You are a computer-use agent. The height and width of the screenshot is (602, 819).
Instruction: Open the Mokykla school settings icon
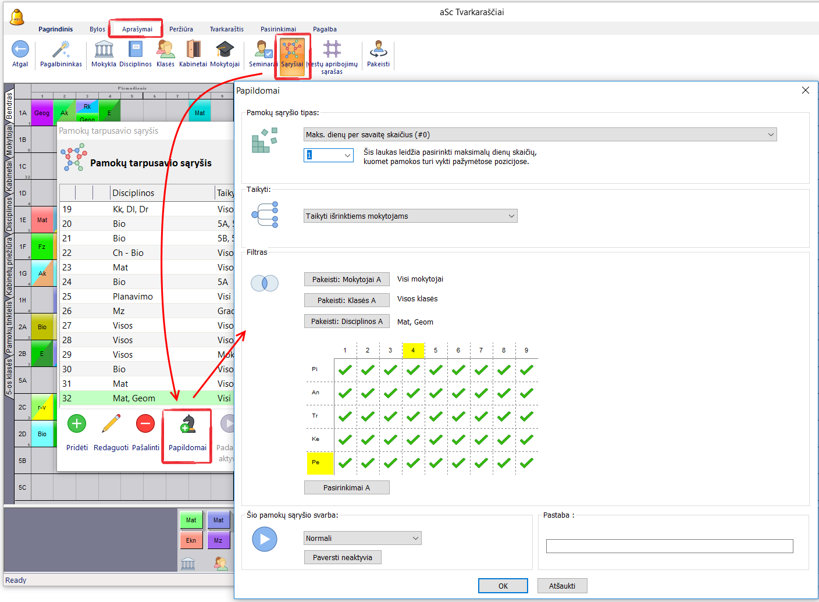coord(104,50)
